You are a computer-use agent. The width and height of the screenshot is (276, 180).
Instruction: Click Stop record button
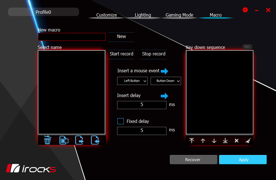point(154,54)
